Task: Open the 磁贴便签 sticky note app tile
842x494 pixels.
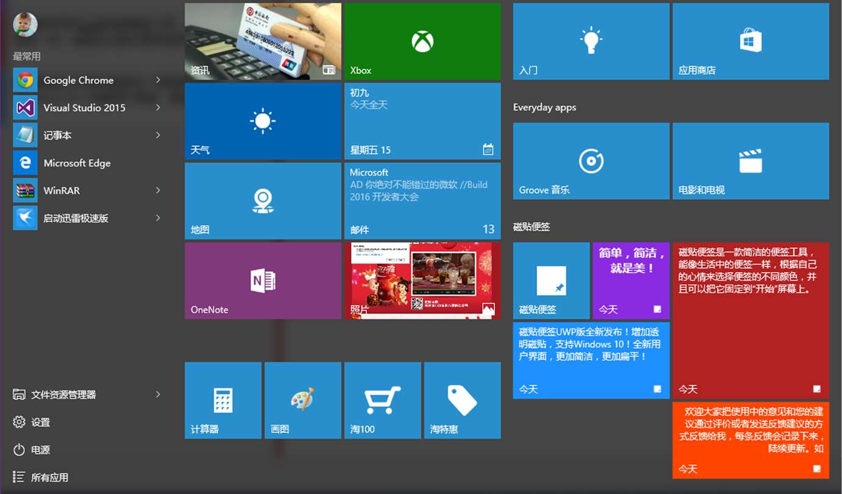Action: (551, 281)
